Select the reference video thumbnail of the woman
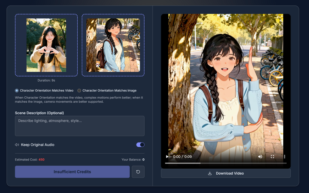Screen dimensions: 309x193 (46, 45)
